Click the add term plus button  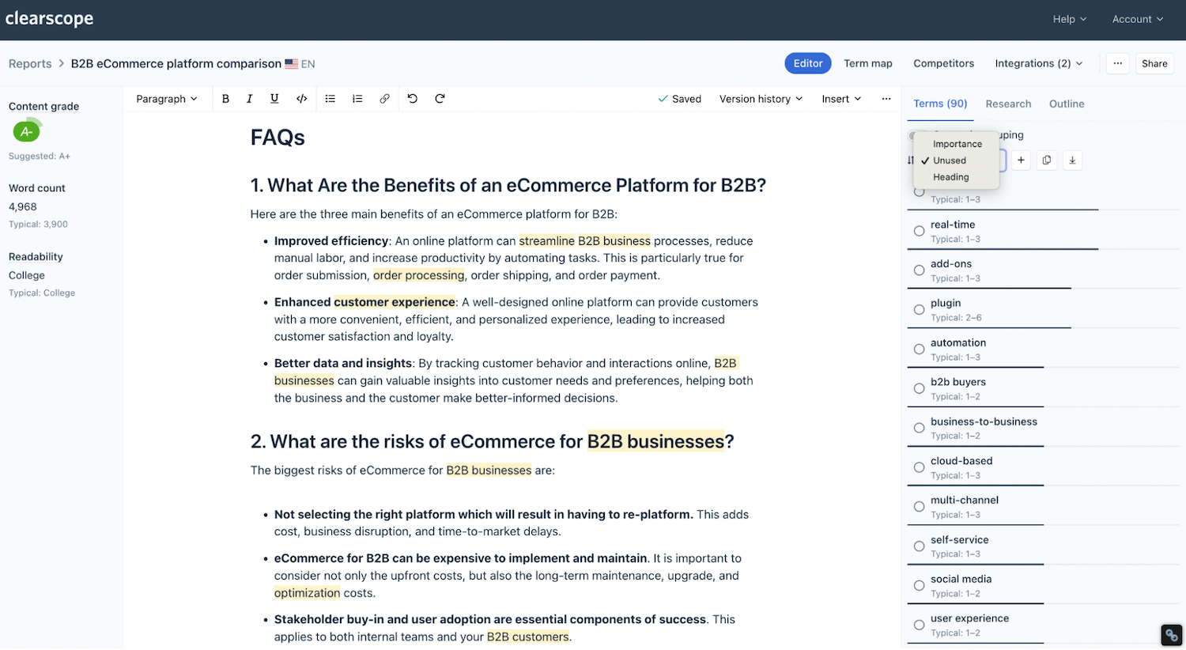(x=1021, y=161)
